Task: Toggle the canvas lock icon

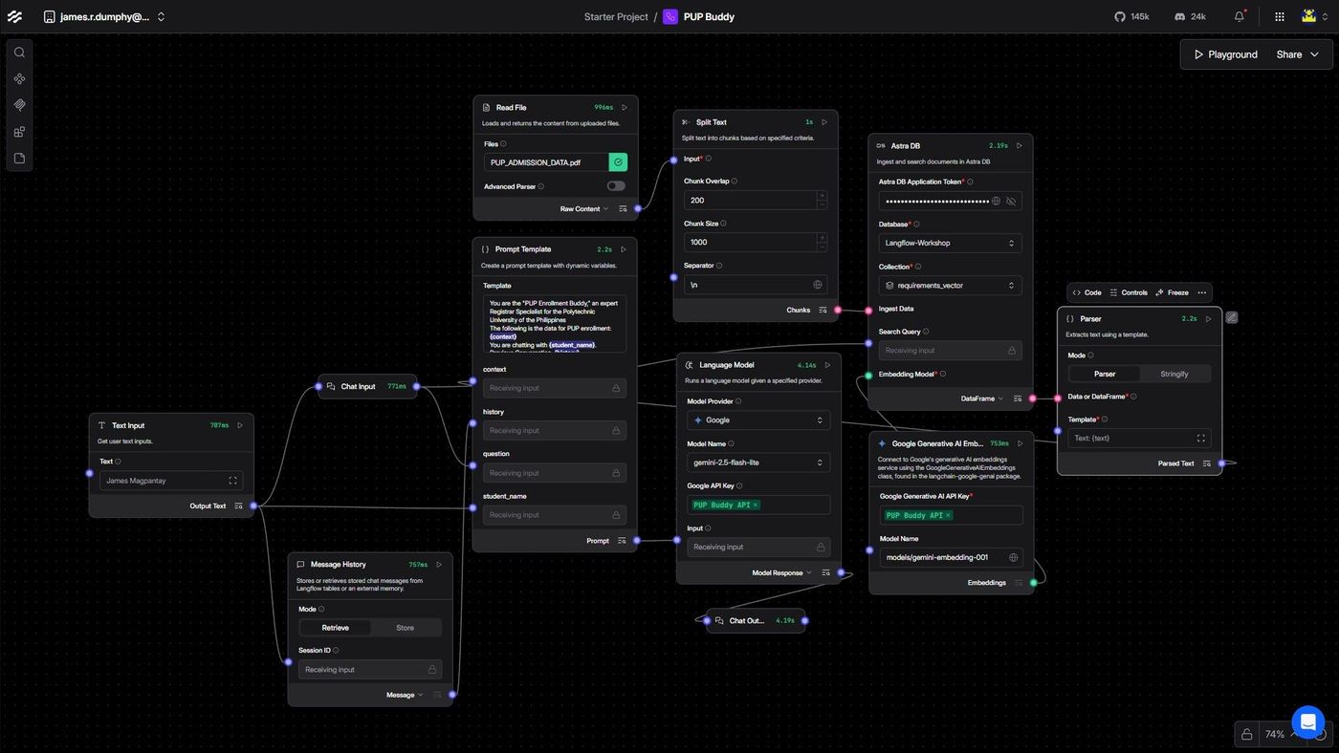Action: pyautogui.click(x=1246, y=734)
